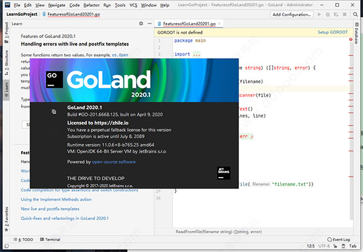This screenshot has width=363, height=252.
Task: Copy About info with copy icon
Action: pos(54,112)
